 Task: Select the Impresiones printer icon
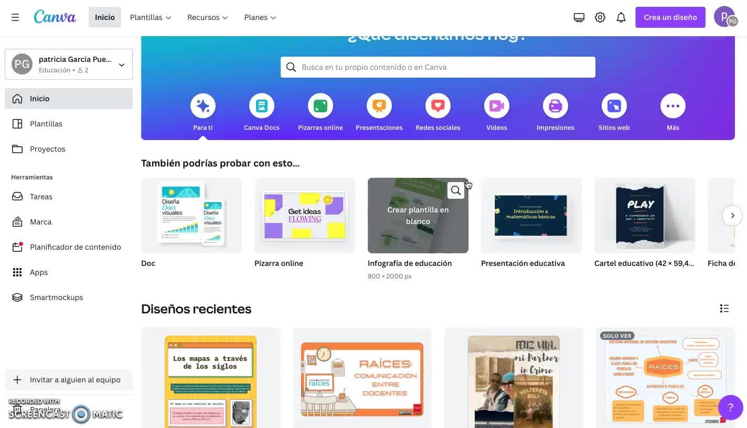556,106
